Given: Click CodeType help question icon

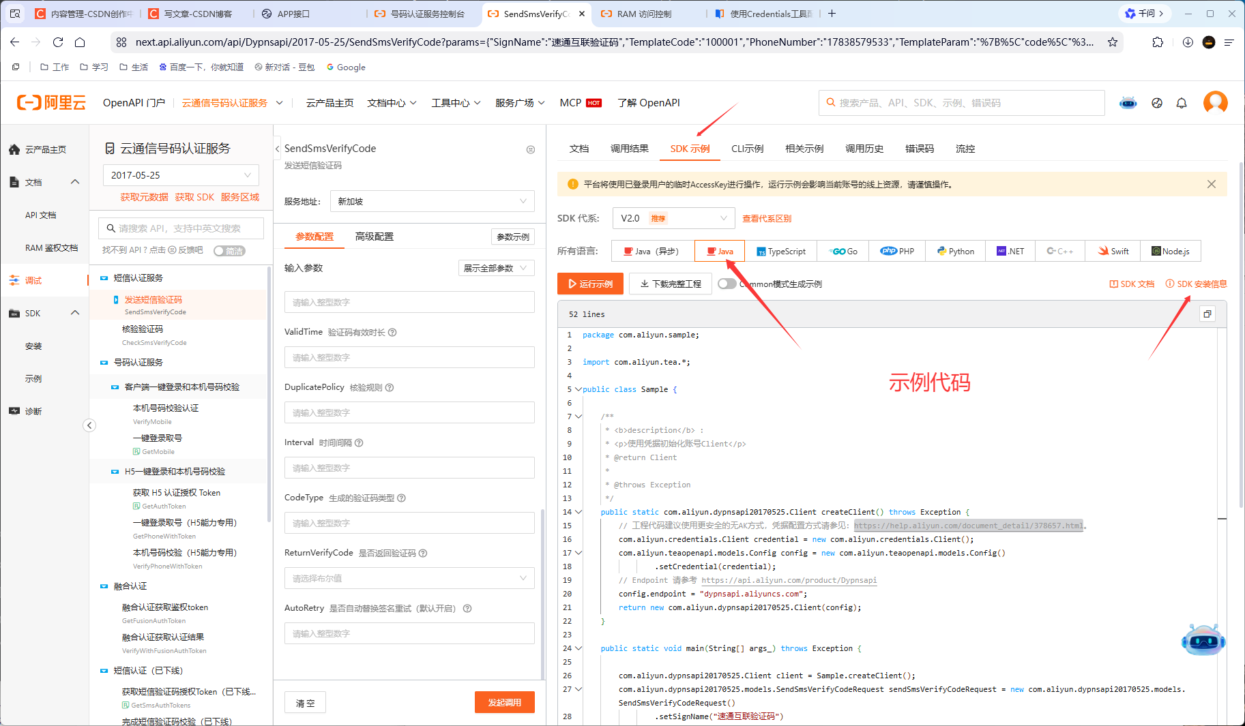Looking at the screenshot, I should (x=401, y=498).
